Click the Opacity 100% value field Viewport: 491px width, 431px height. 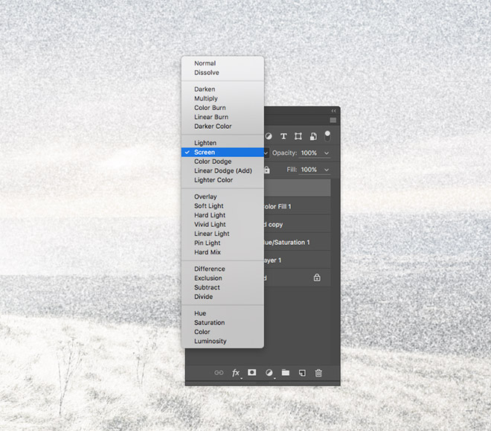pyautogui.click(x=309, y=153)
